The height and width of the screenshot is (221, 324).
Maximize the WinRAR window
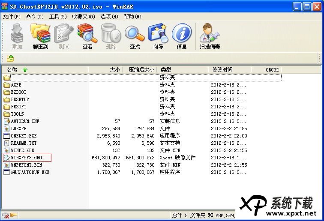(307, 7)
